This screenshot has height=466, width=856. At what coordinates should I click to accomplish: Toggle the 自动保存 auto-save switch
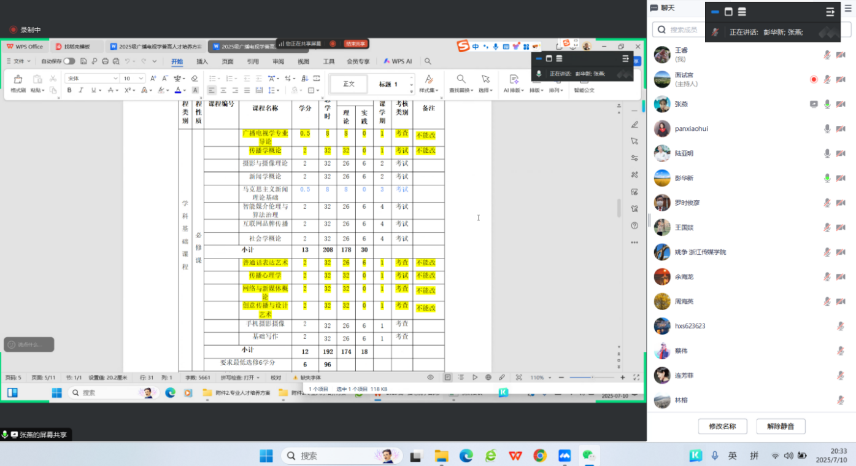click(69, 61)
